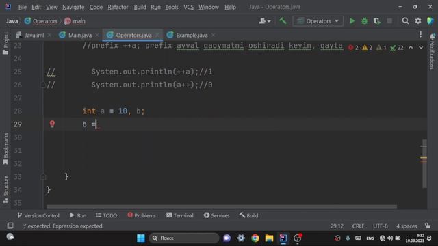Collapse code fold marker at line 26

(43, 85)
